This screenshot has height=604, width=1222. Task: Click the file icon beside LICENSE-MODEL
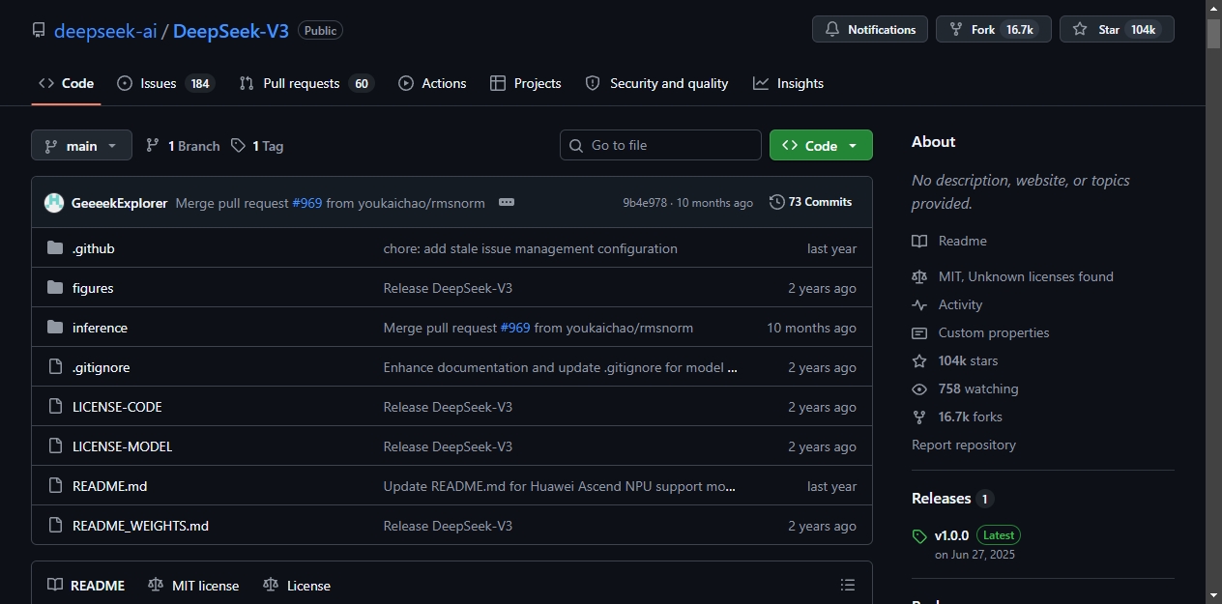click(55, 446)
